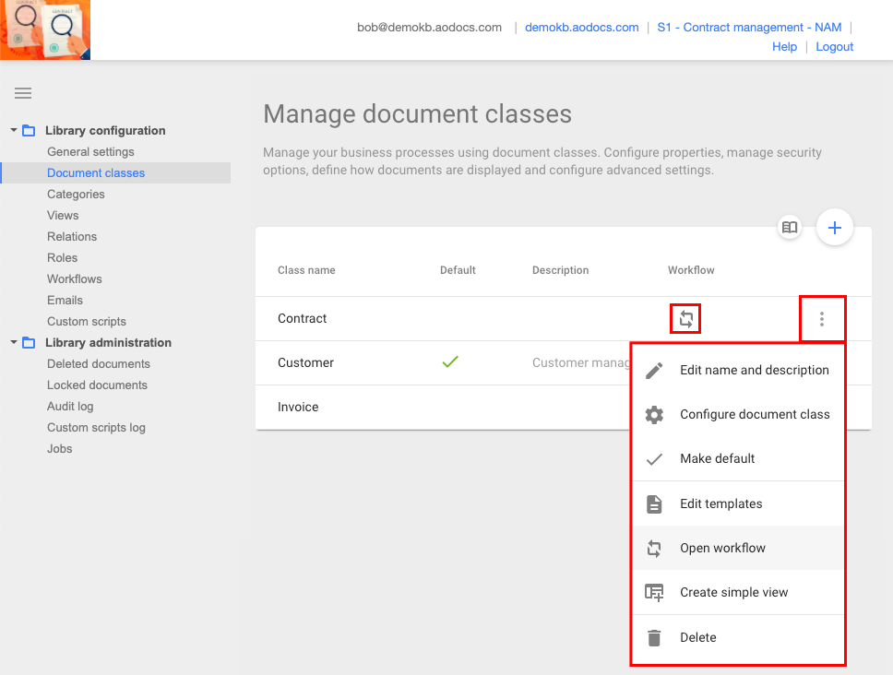
Task: Open the demokb.aodocs.com domain link
Action: click(581, 28)
